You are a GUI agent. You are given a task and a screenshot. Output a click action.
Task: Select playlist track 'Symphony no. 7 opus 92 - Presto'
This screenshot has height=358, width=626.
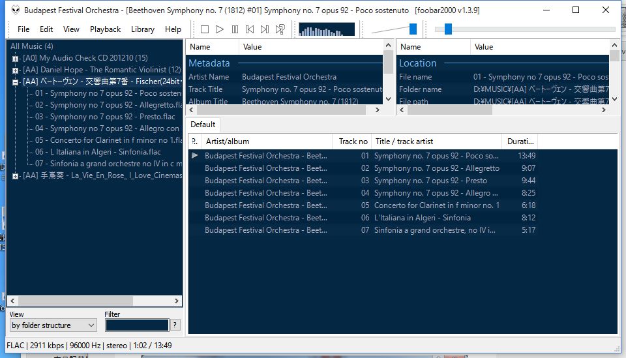coord(430,181)
